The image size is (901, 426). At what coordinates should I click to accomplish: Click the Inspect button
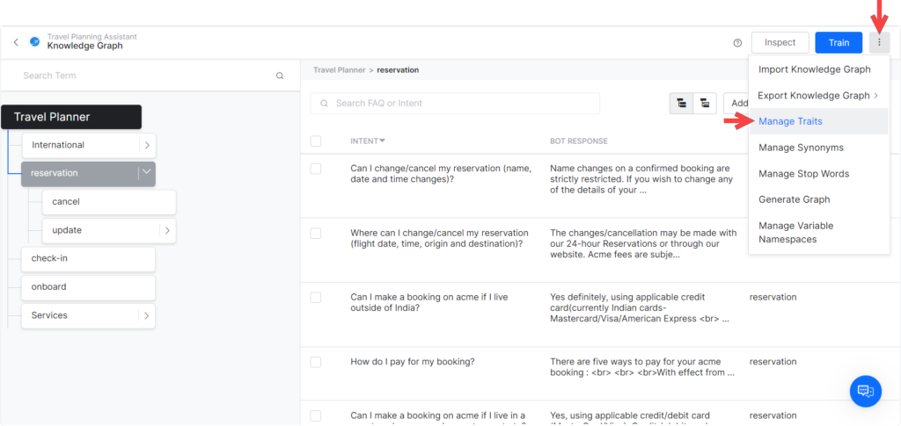click(780, 42)
